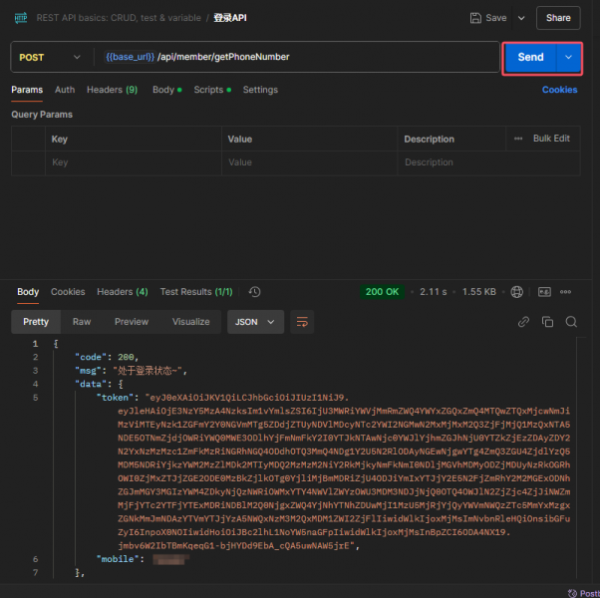Click the Save floppy disk icon
The image size is (600, 598).
pyautogui.click(x=475, y=18)
